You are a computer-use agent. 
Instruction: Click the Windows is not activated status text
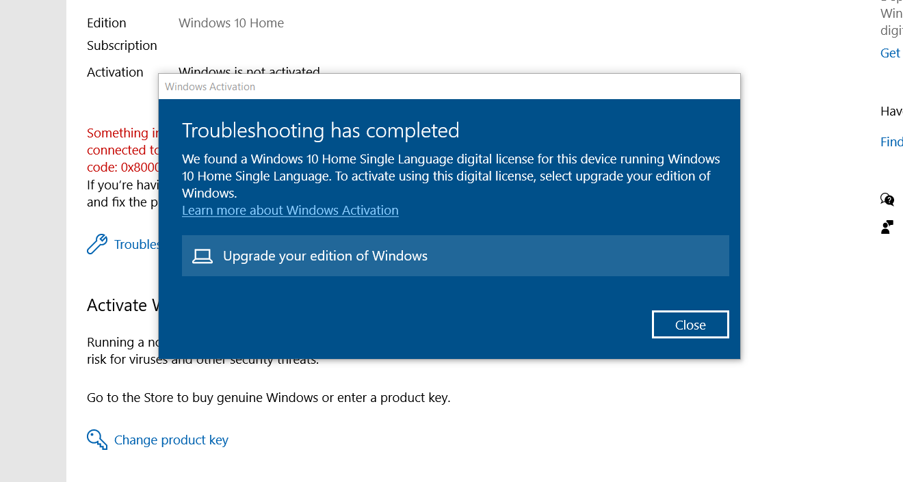click(249, 70)
